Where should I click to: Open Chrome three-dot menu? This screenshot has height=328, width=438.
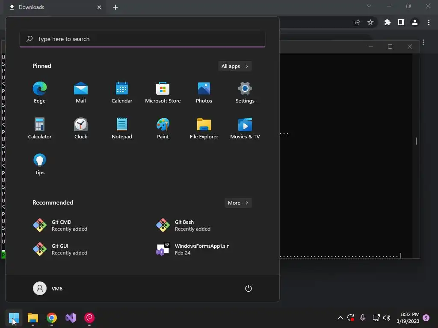429,22
